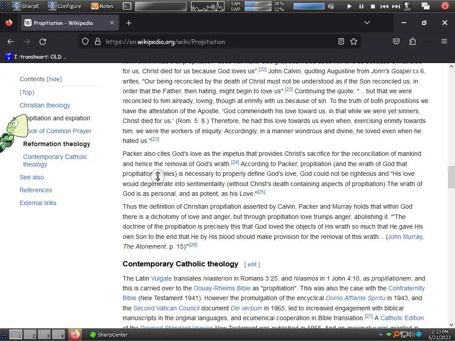Follow the John Murray link
This screenshot has width=455, height=341.
(x=405, y=237)
